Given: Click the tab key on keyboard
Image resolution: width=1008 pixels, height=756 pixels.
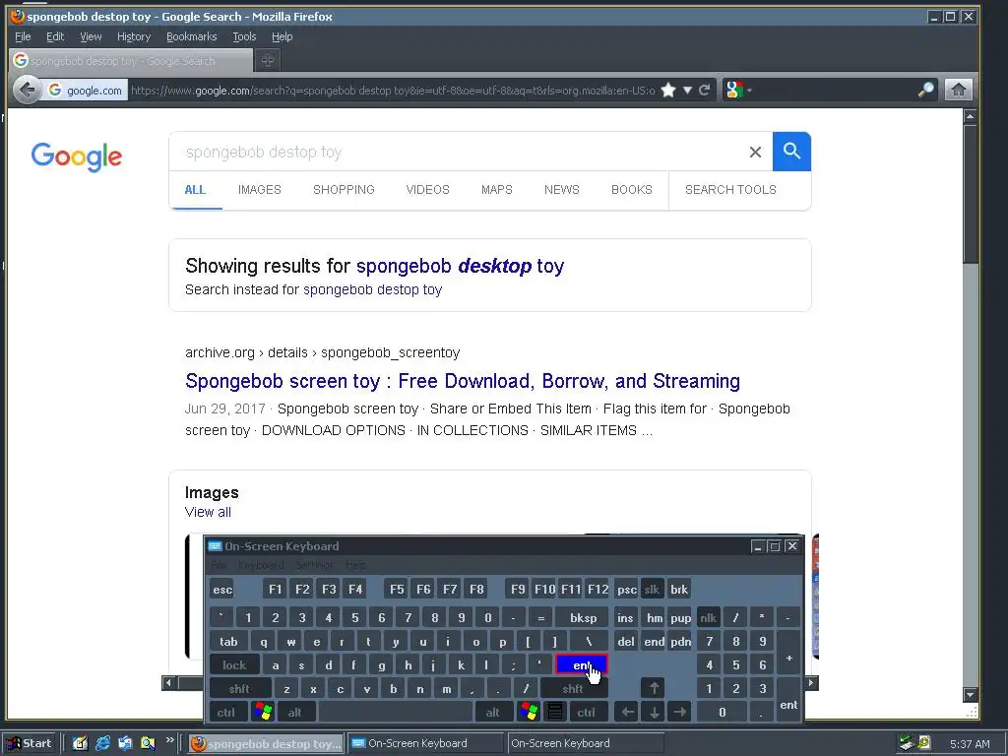Looking at the screenshot, I should tap(228, 641).
